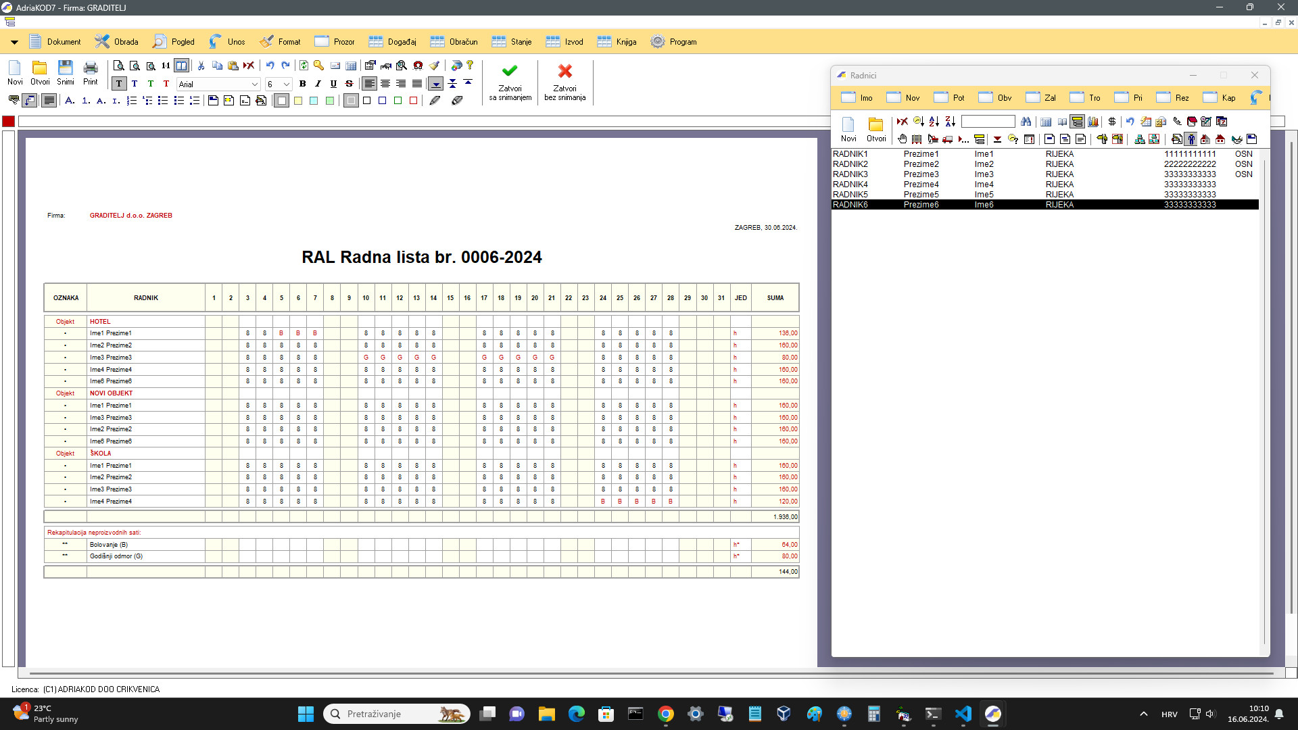The width and height of the screenshot is (1298, 730).
Task: Click the 1:1 zoom icon
Action: point(166,66)
